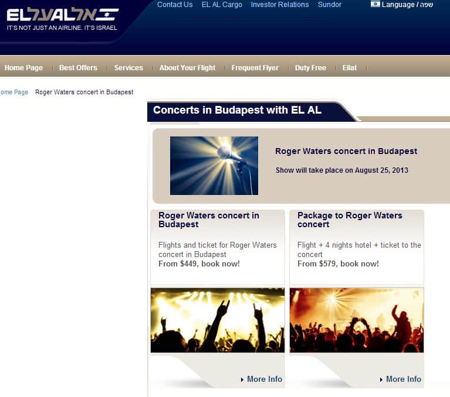Click the Home Page breadcrumb link

[x=14, y=93]
